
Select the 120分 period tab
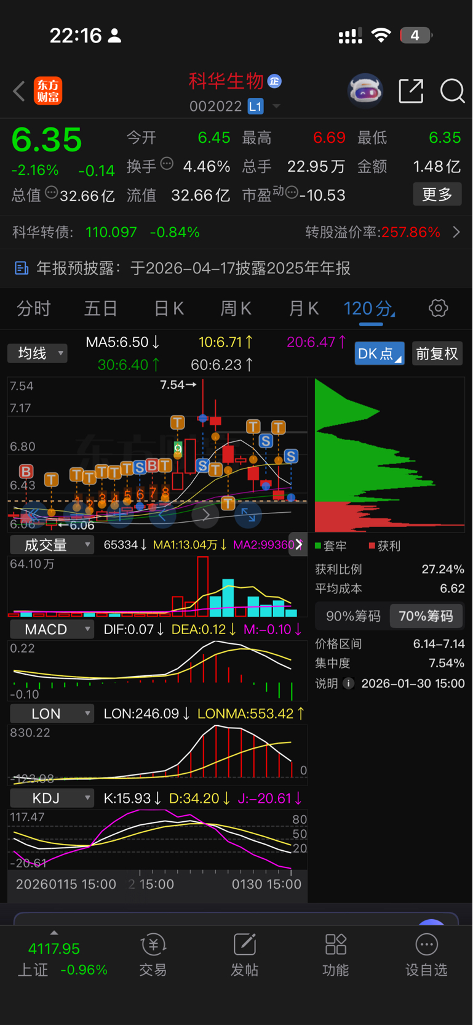369,308
